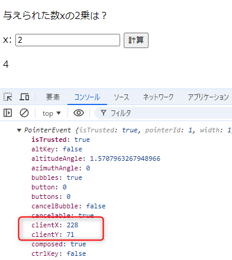Clear the console with the ban icon

[x=24, y=113]
